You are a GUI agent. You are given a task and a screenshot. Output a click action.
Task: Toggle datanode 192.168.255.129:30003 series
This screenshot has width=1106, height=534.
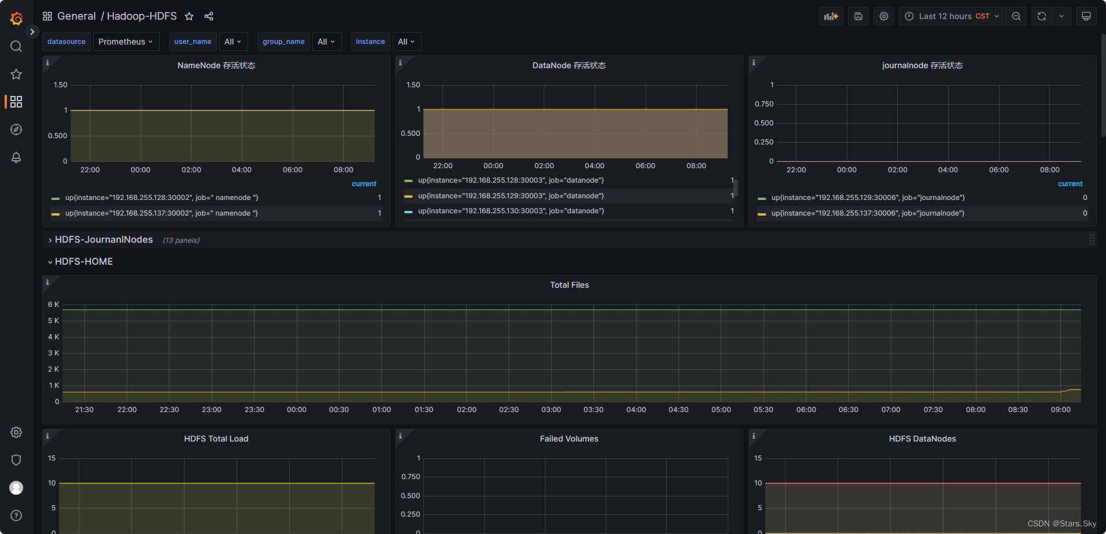coord(511,196)
